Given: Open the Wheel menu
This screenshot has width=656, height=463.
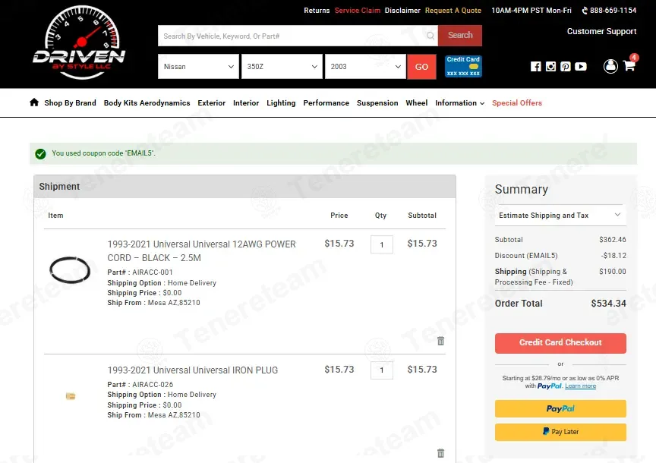Looking at the screenshot, I should pyautogui.click(x=417, y=103).
